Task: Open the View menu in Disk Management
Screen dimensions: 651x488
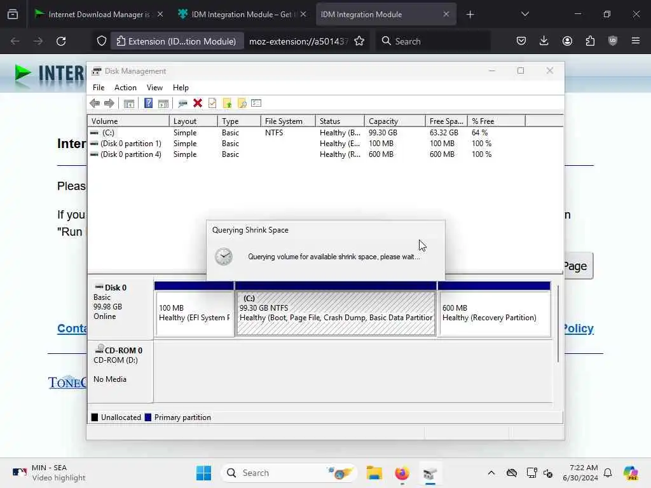Action: 154,88
